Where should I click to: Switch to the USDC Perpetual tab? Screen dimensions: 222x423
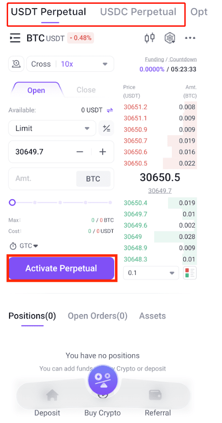point(138,12)
